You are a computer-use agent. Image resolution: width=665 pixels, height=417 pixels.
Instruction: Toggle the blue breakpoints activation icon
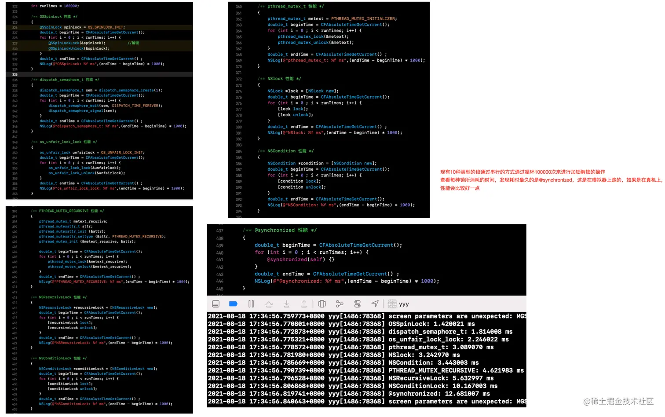click(x=234, y=304)
